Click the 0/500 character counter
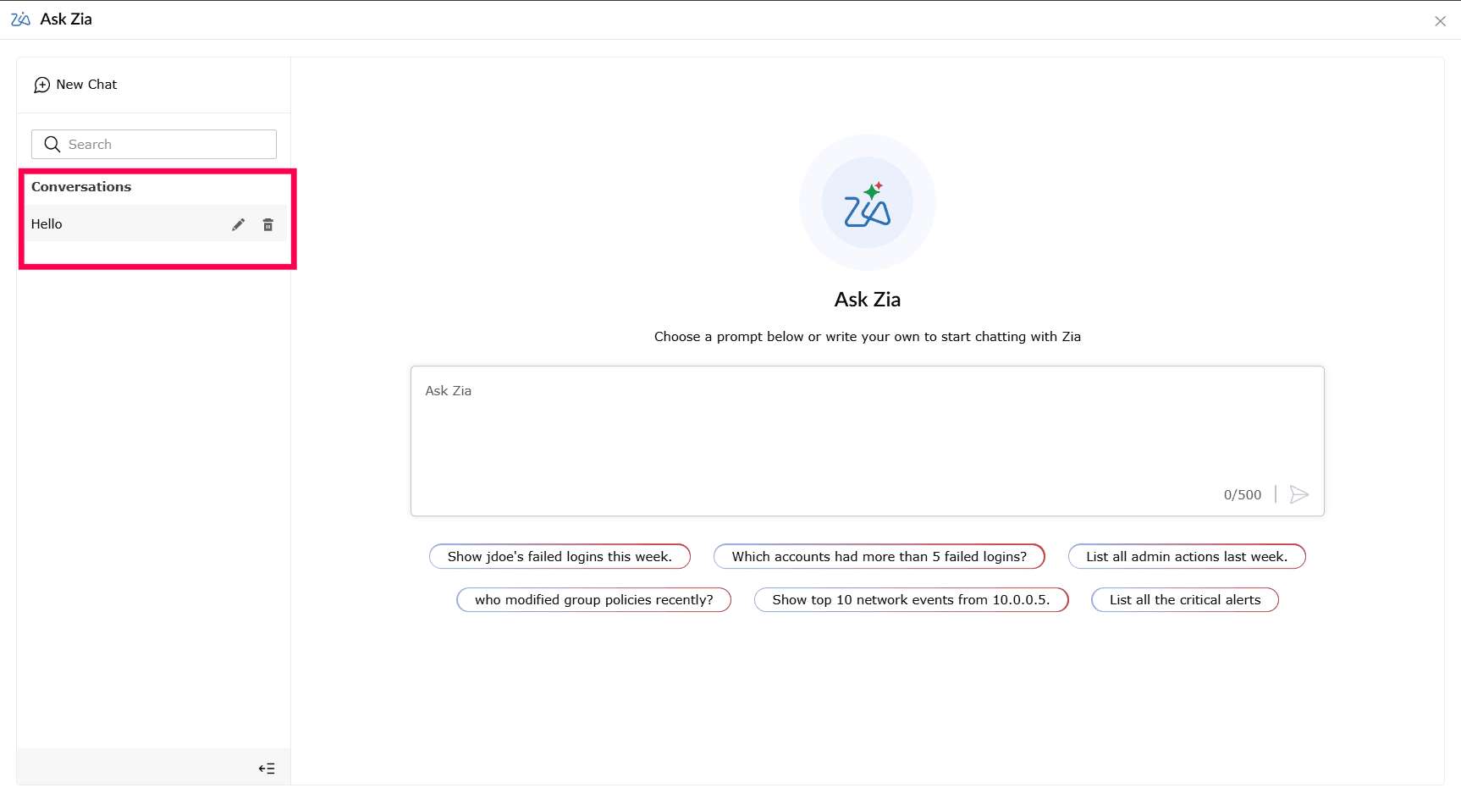1461x799 pixels. 1242,494
